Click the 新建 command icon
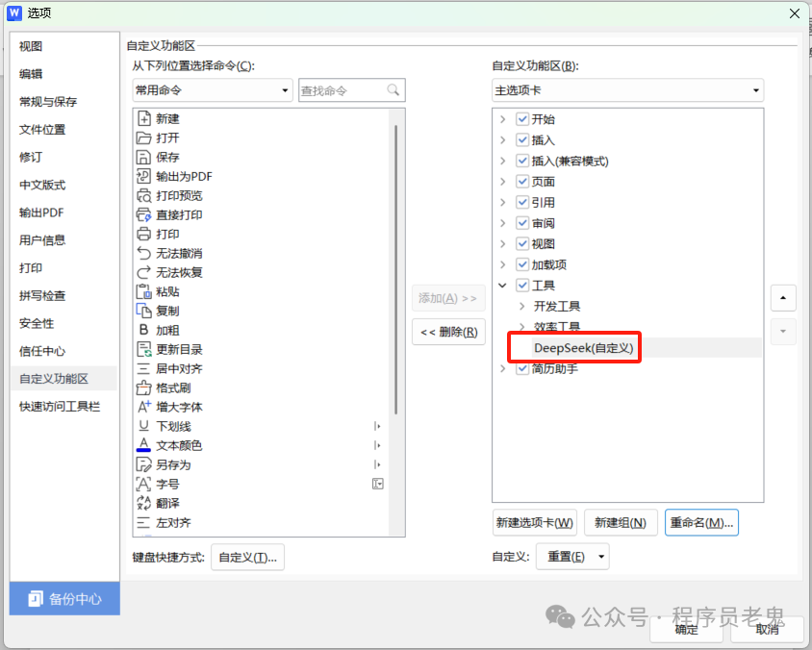 point(143,118)
